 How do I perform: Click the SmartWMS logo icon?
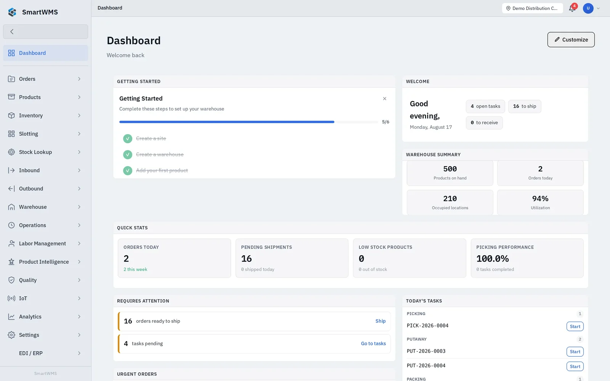[12, 12]
